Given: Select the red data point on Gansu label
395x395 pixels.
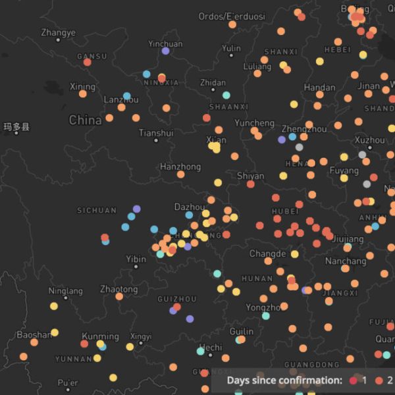Looking at the screenshot, I should pos(88,62).
